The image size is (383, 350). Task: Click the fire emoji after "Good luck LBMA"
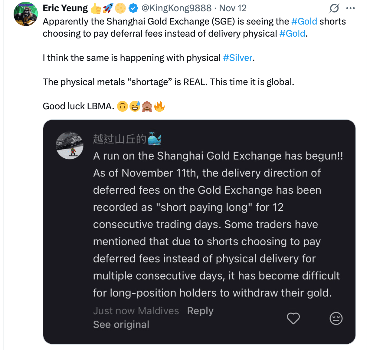tap(159, 106)
